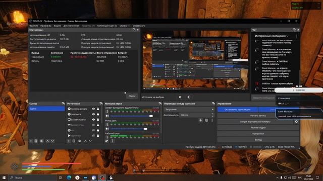
Task: Move scene down with Scenes down arrow
Action: pyautogui.click(x=52, y=141)
